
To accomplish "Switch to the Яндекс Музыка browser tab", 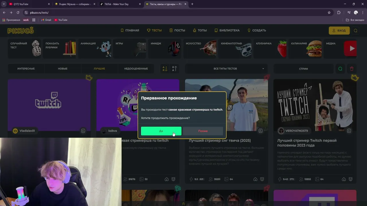I will tap(75, 4).
